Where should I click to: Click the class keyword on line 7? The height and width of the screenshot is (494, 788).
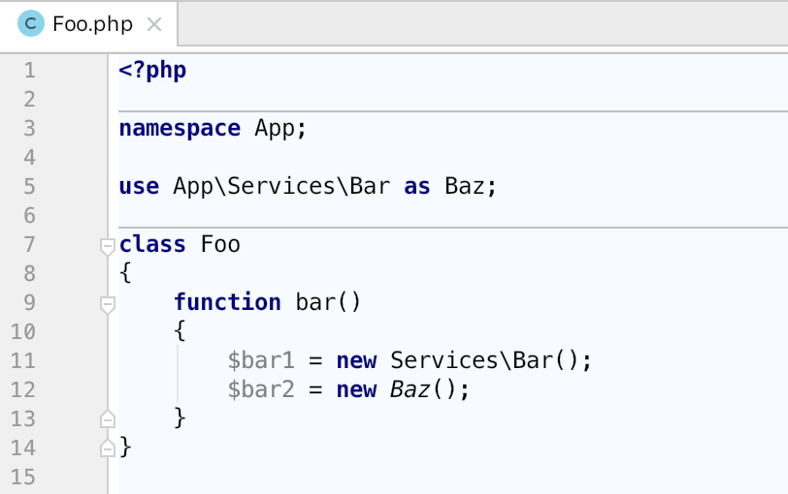[x=152, y=244]
